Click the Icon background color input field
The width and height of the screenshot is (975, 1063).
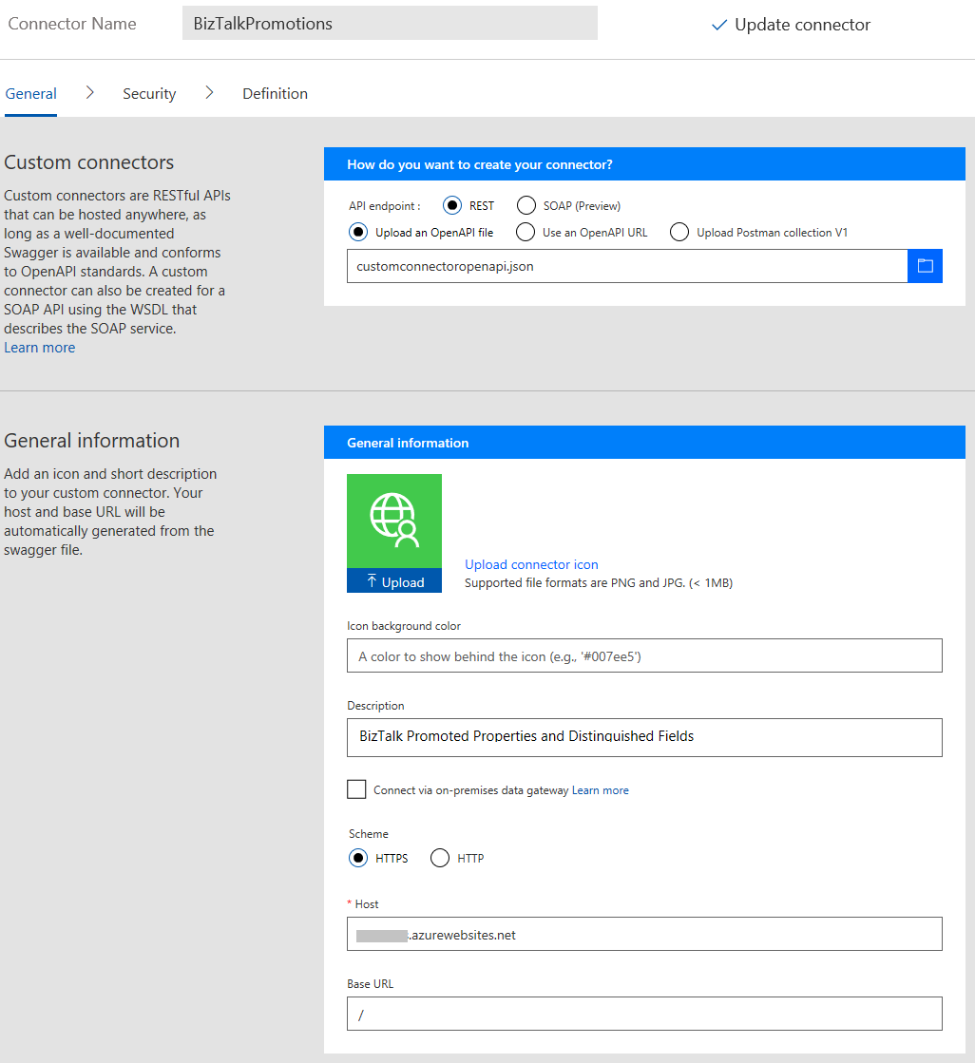pos(645,655)
